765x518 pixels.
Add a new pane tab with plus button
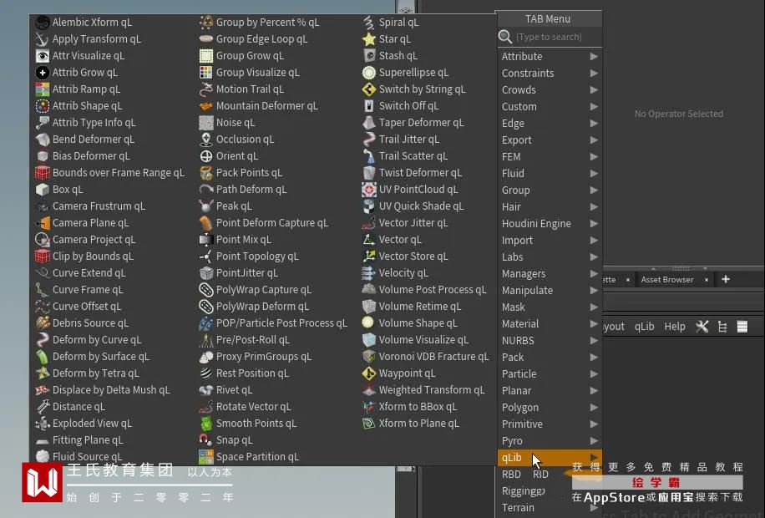click(726, 279)
